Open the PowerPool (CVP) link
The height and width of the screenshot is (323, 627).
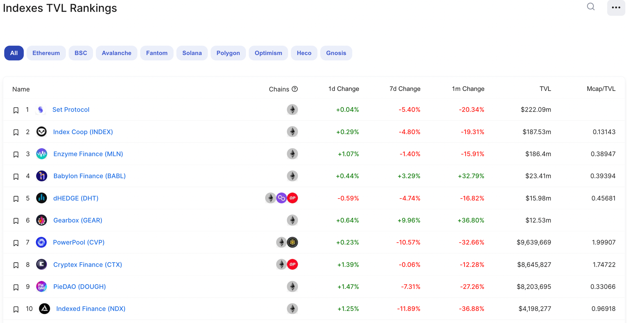[x=79, y=242]
